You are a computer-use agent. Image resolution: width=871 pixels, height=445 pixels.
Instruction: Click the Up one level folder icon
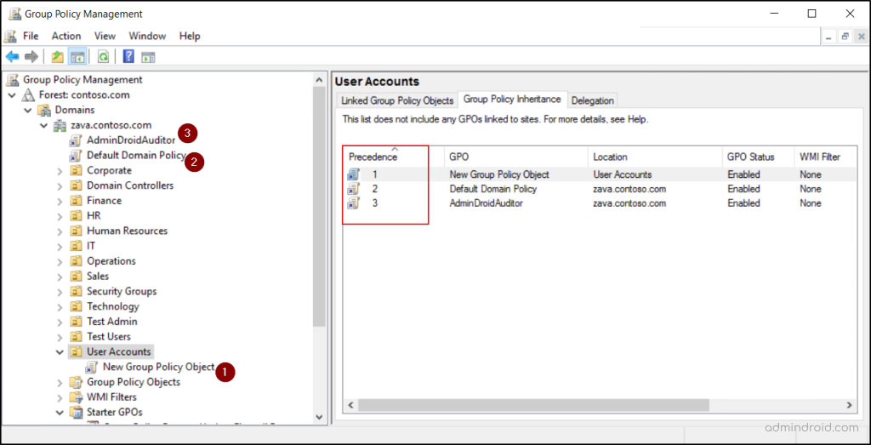click(57, 57)
